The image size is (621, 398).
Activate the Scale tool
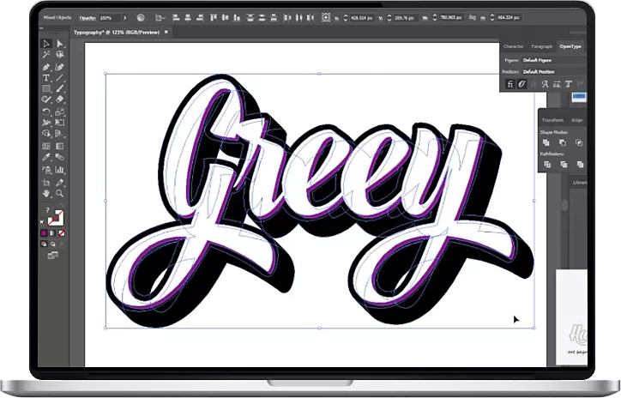pos(60,112)
